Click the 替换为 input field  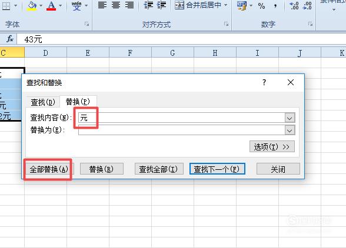(x=182, y=130)
